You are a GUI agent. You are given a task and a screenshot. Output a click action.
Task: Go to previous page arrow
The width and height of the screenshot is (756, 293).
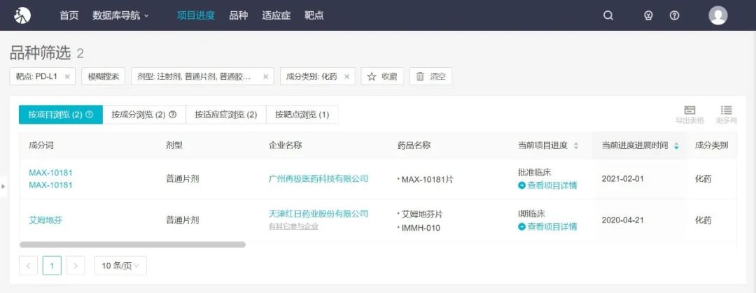[x=29, y=266]
